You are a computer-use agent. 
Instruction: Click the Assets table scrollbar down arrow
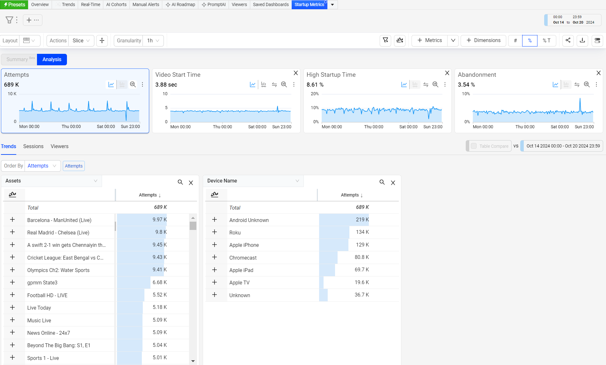pyautogui.click(x=193, y=361)
